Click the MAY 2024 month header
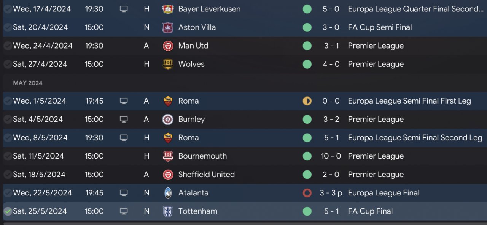 click(28, 83)
